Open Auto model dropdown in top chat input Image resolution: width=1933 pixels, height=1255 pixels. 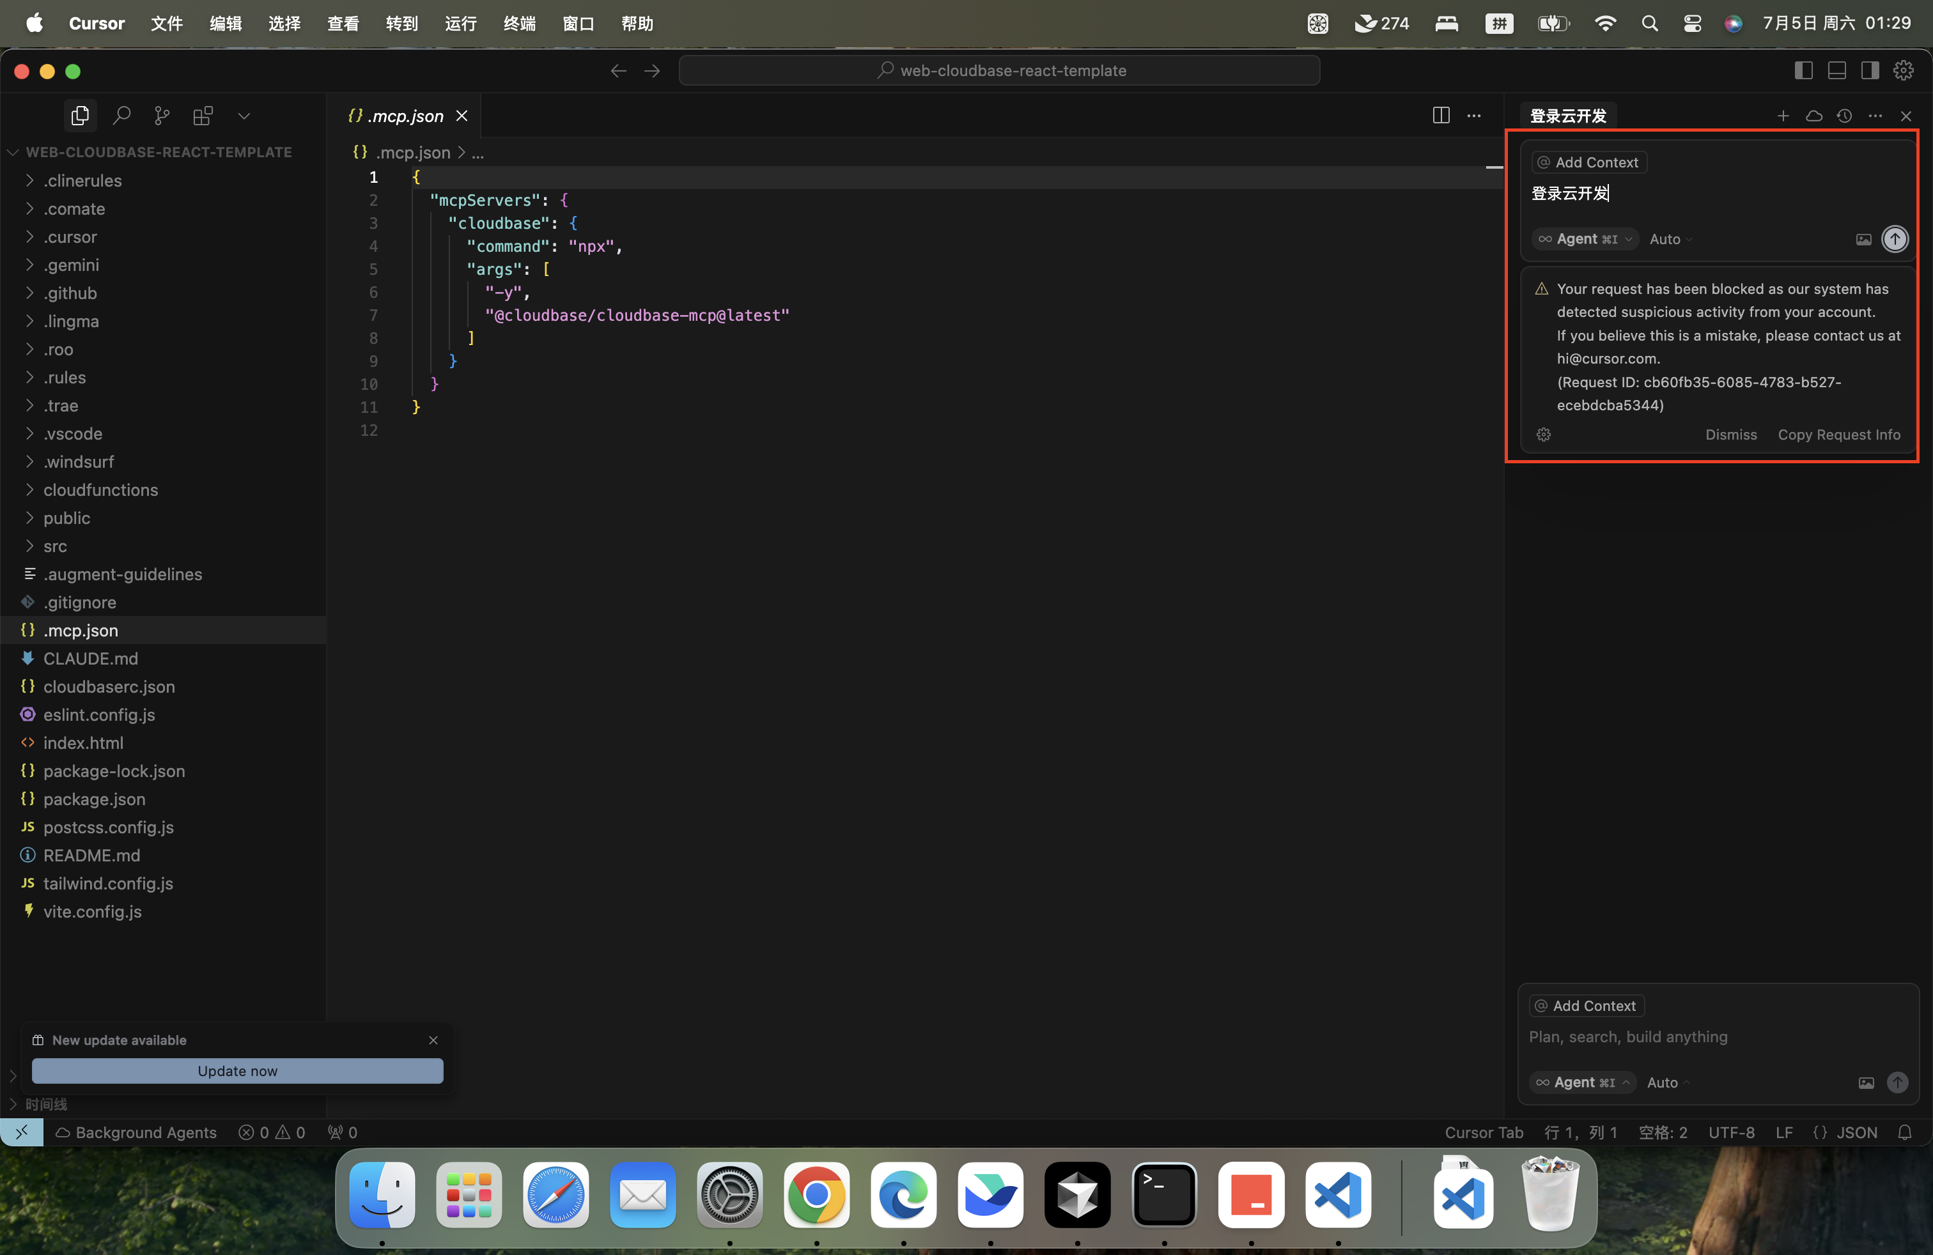click(x=1670, y=240)
